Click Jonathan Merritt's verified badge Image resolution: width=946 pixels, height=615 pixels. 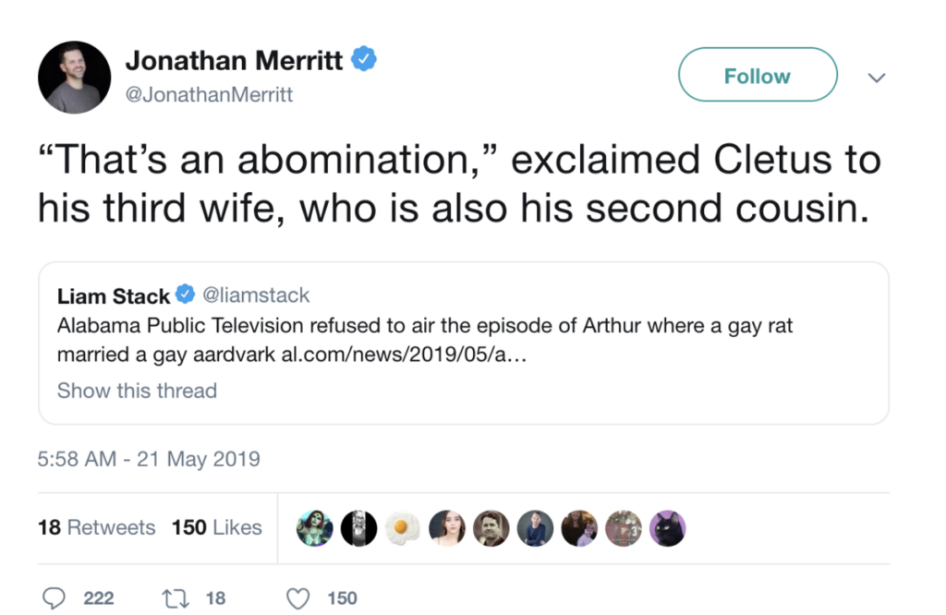click(x=364, y=58)
